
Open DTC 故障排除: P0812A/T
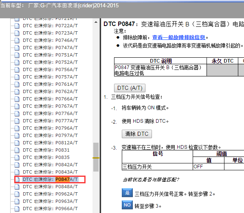50,143
